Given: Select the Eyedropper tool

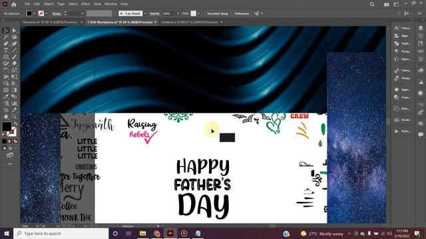Looking at the screenshot, I should 6,97.
